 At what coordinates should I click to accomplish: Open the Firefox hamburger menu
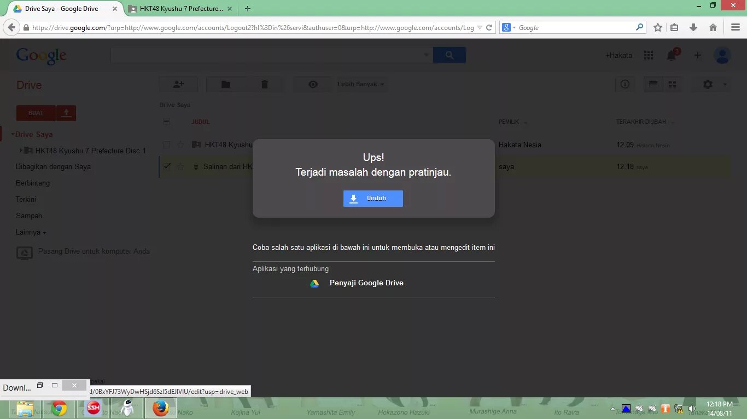click(x=736, y=27)
